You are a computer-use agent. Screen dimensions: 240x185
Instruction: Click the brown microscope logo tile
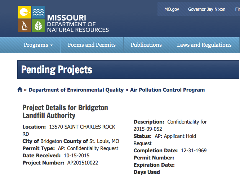point(25,26)
